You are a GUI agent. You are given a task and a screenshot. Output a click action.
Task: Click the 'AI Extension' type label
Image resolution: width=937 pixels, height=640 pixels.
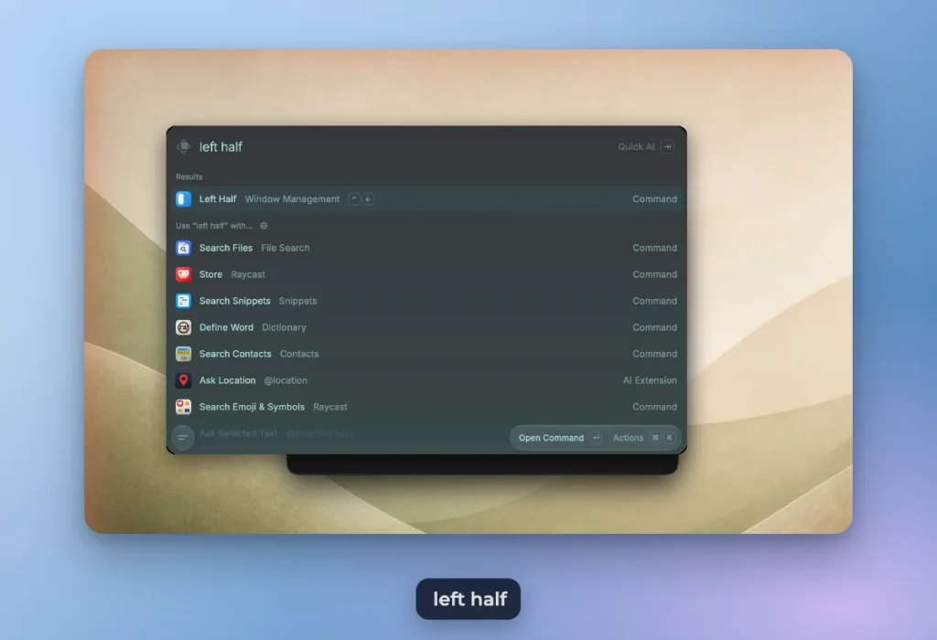(x=651, y=380)
